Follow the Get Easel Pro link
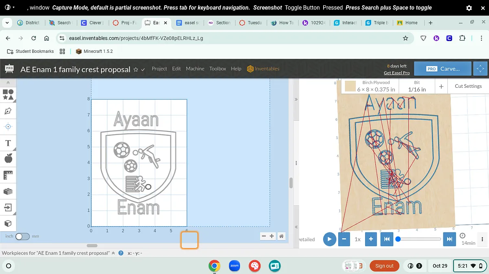Image resolution: width=489 pixels, height=274 pixels. pos(396,73)
